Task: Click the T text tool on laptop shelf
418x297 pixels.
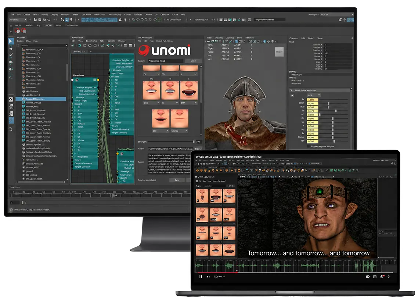Action: [x=235, y=170]
